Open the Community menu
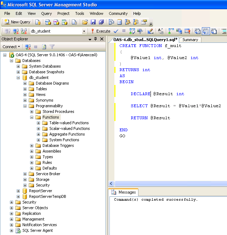This screenshot has height=235, width=227. (x=118, y=13)
